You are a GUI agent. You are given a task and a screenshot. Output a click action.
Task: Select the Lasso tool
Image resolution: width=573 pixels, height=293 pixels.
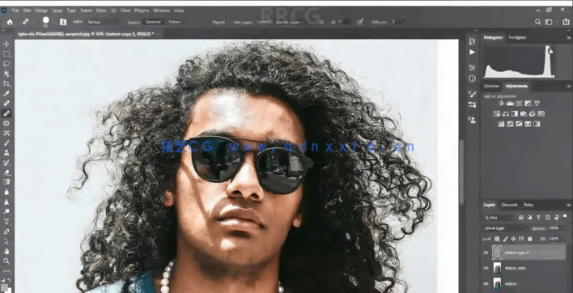click(6, 64)
